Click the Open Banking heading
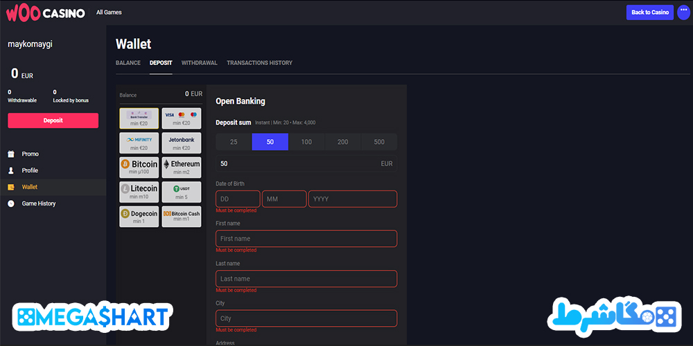Image resolution: width=693 pixels, height=346 pixels. pos(240,101)
